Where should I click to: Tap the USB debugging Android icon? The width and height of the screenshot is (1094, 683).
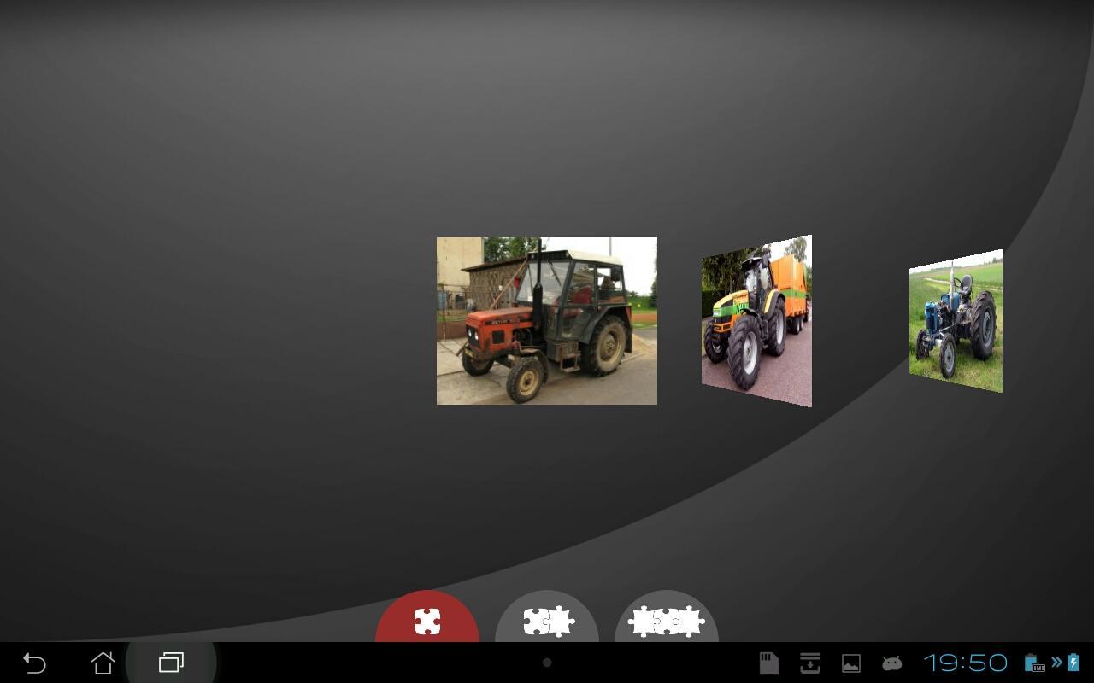click(891, 662)
